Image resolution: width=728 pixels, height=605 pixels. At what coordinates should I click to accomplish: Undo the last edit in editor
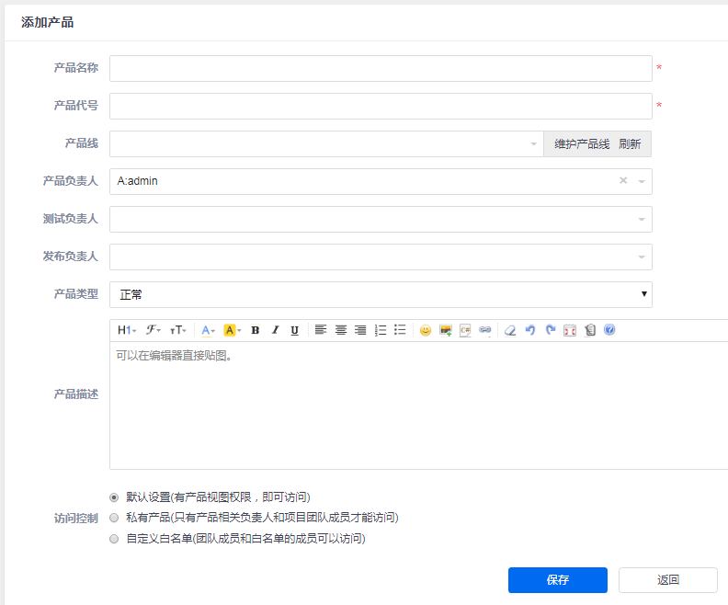click(x=530, y=330)
